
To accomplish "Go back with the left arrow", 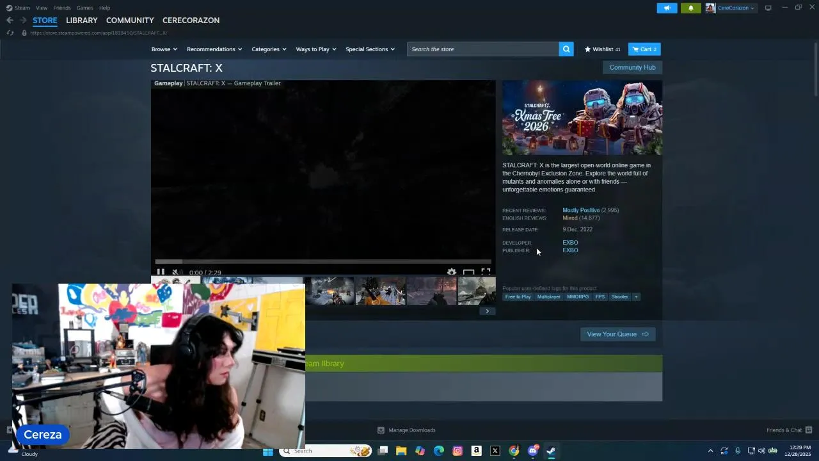I will pos(10,20).
